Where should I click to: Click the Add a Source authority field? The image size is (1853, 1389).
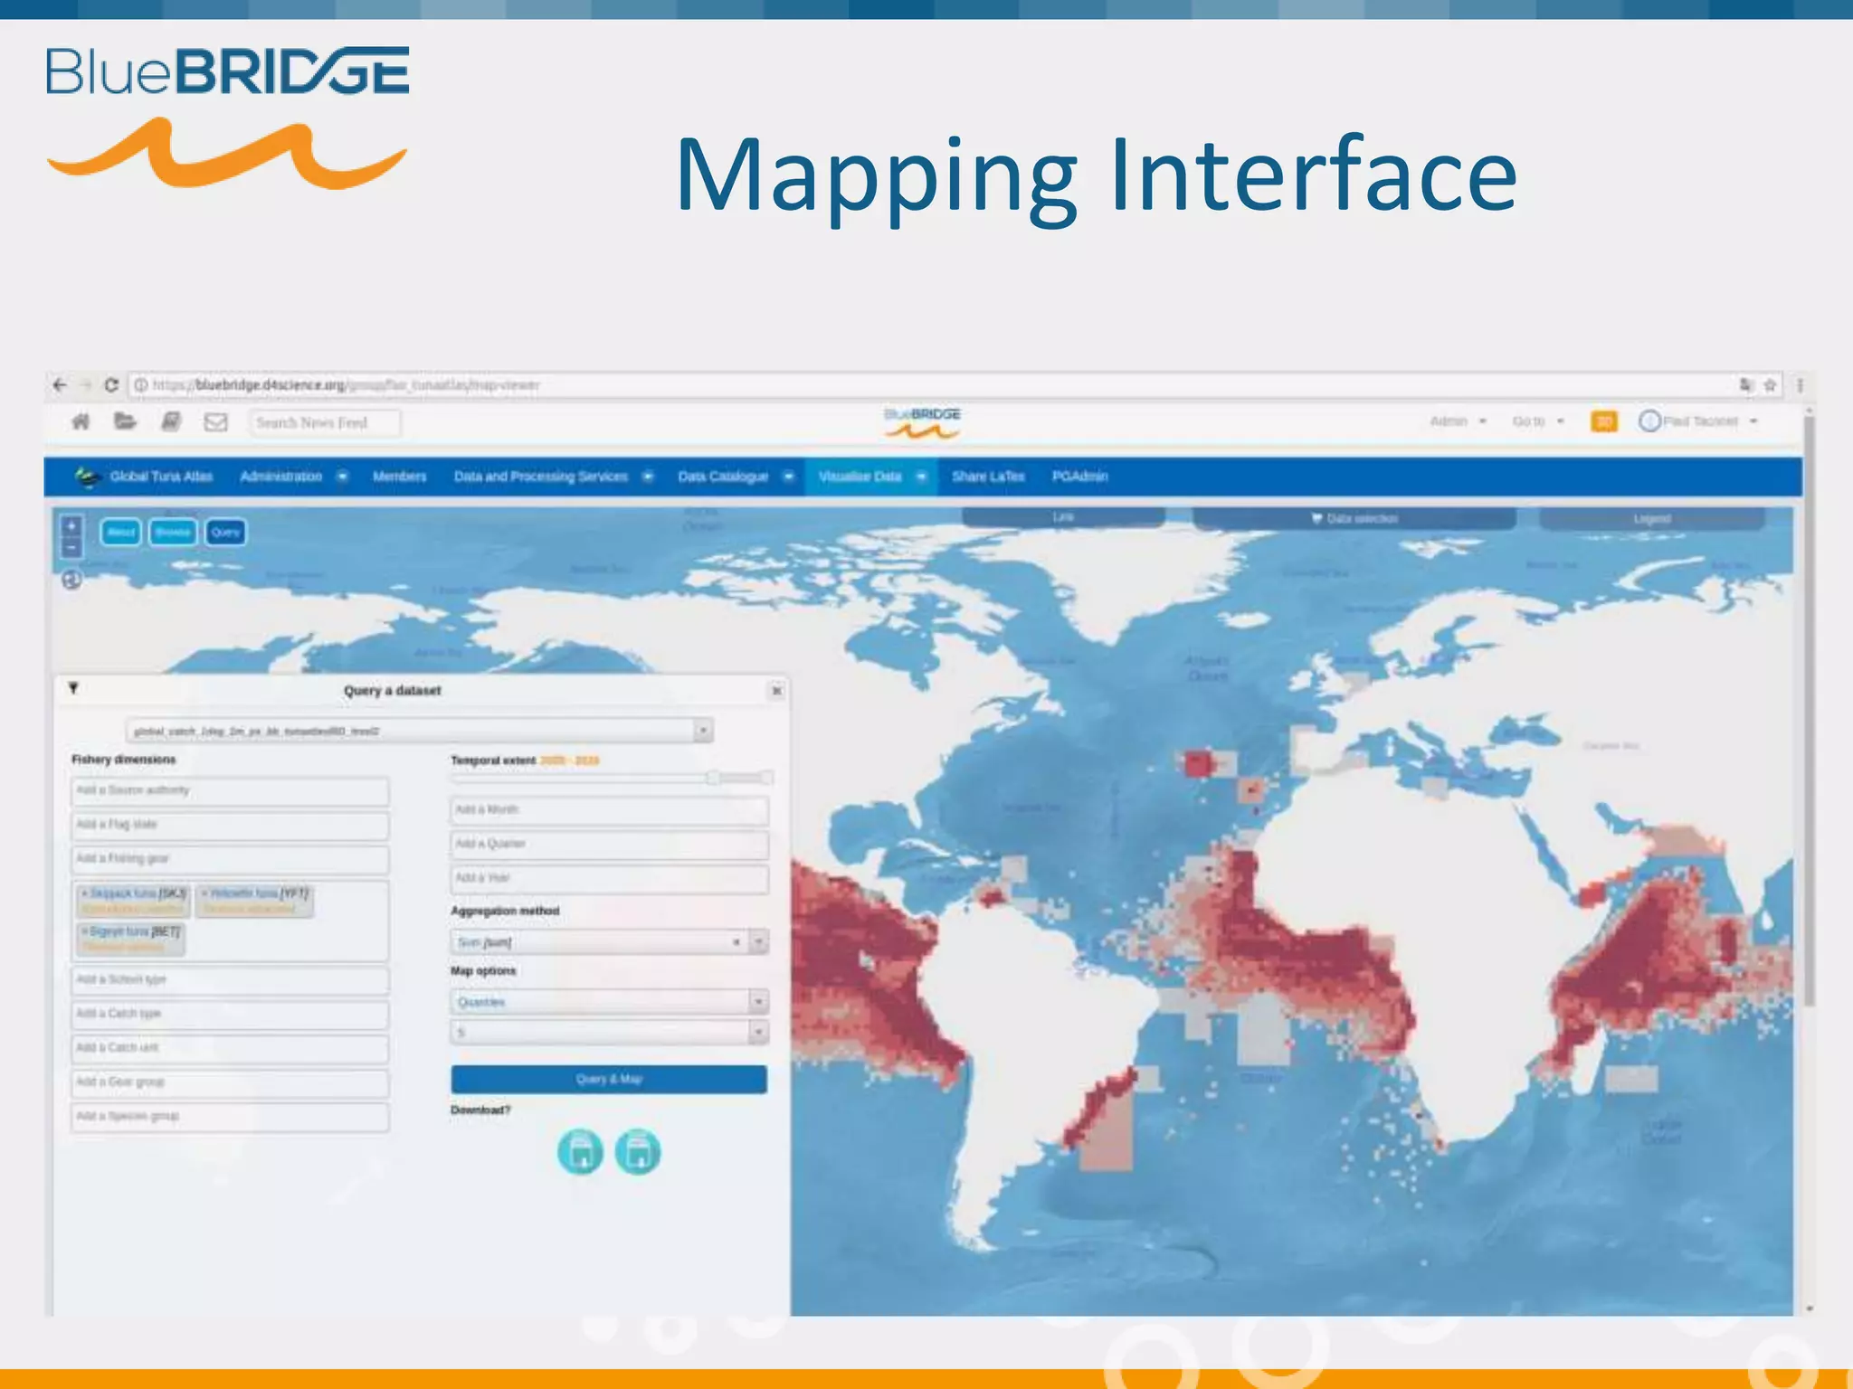tap(230, 790)
